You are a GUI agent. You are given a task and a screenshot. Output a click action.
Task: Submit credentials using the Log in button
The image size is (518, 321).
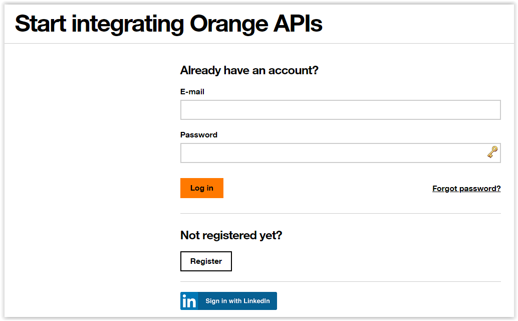click(201, 188)
